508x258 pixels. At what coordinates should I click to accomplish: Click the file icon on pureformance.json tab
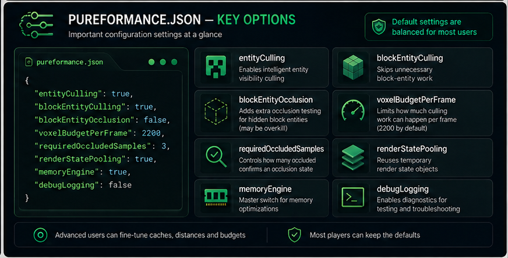pyautogui.click(x=29, y=62)
